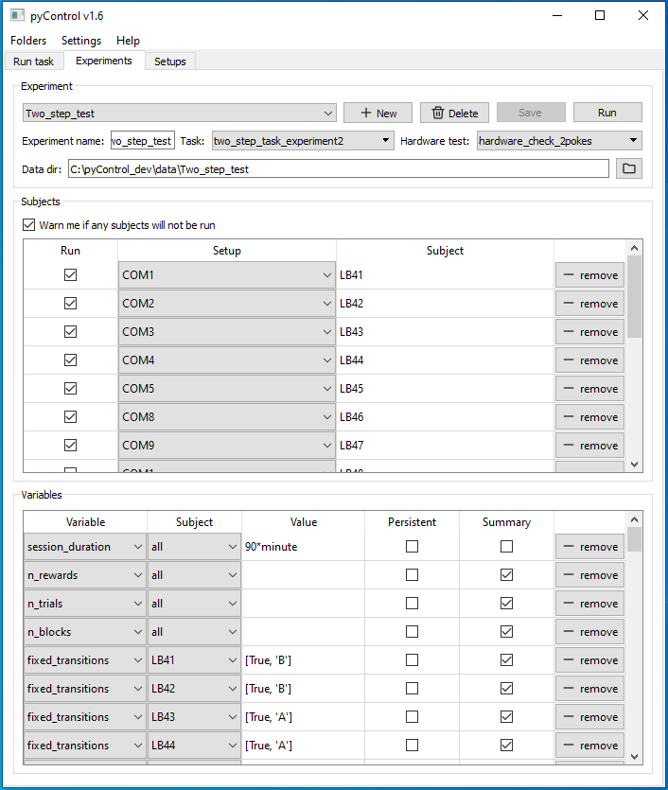Image resolution: width=668 pixels, height=790 pixels.
Task: Remove the session_duration variable
Action: coord(589,547)
